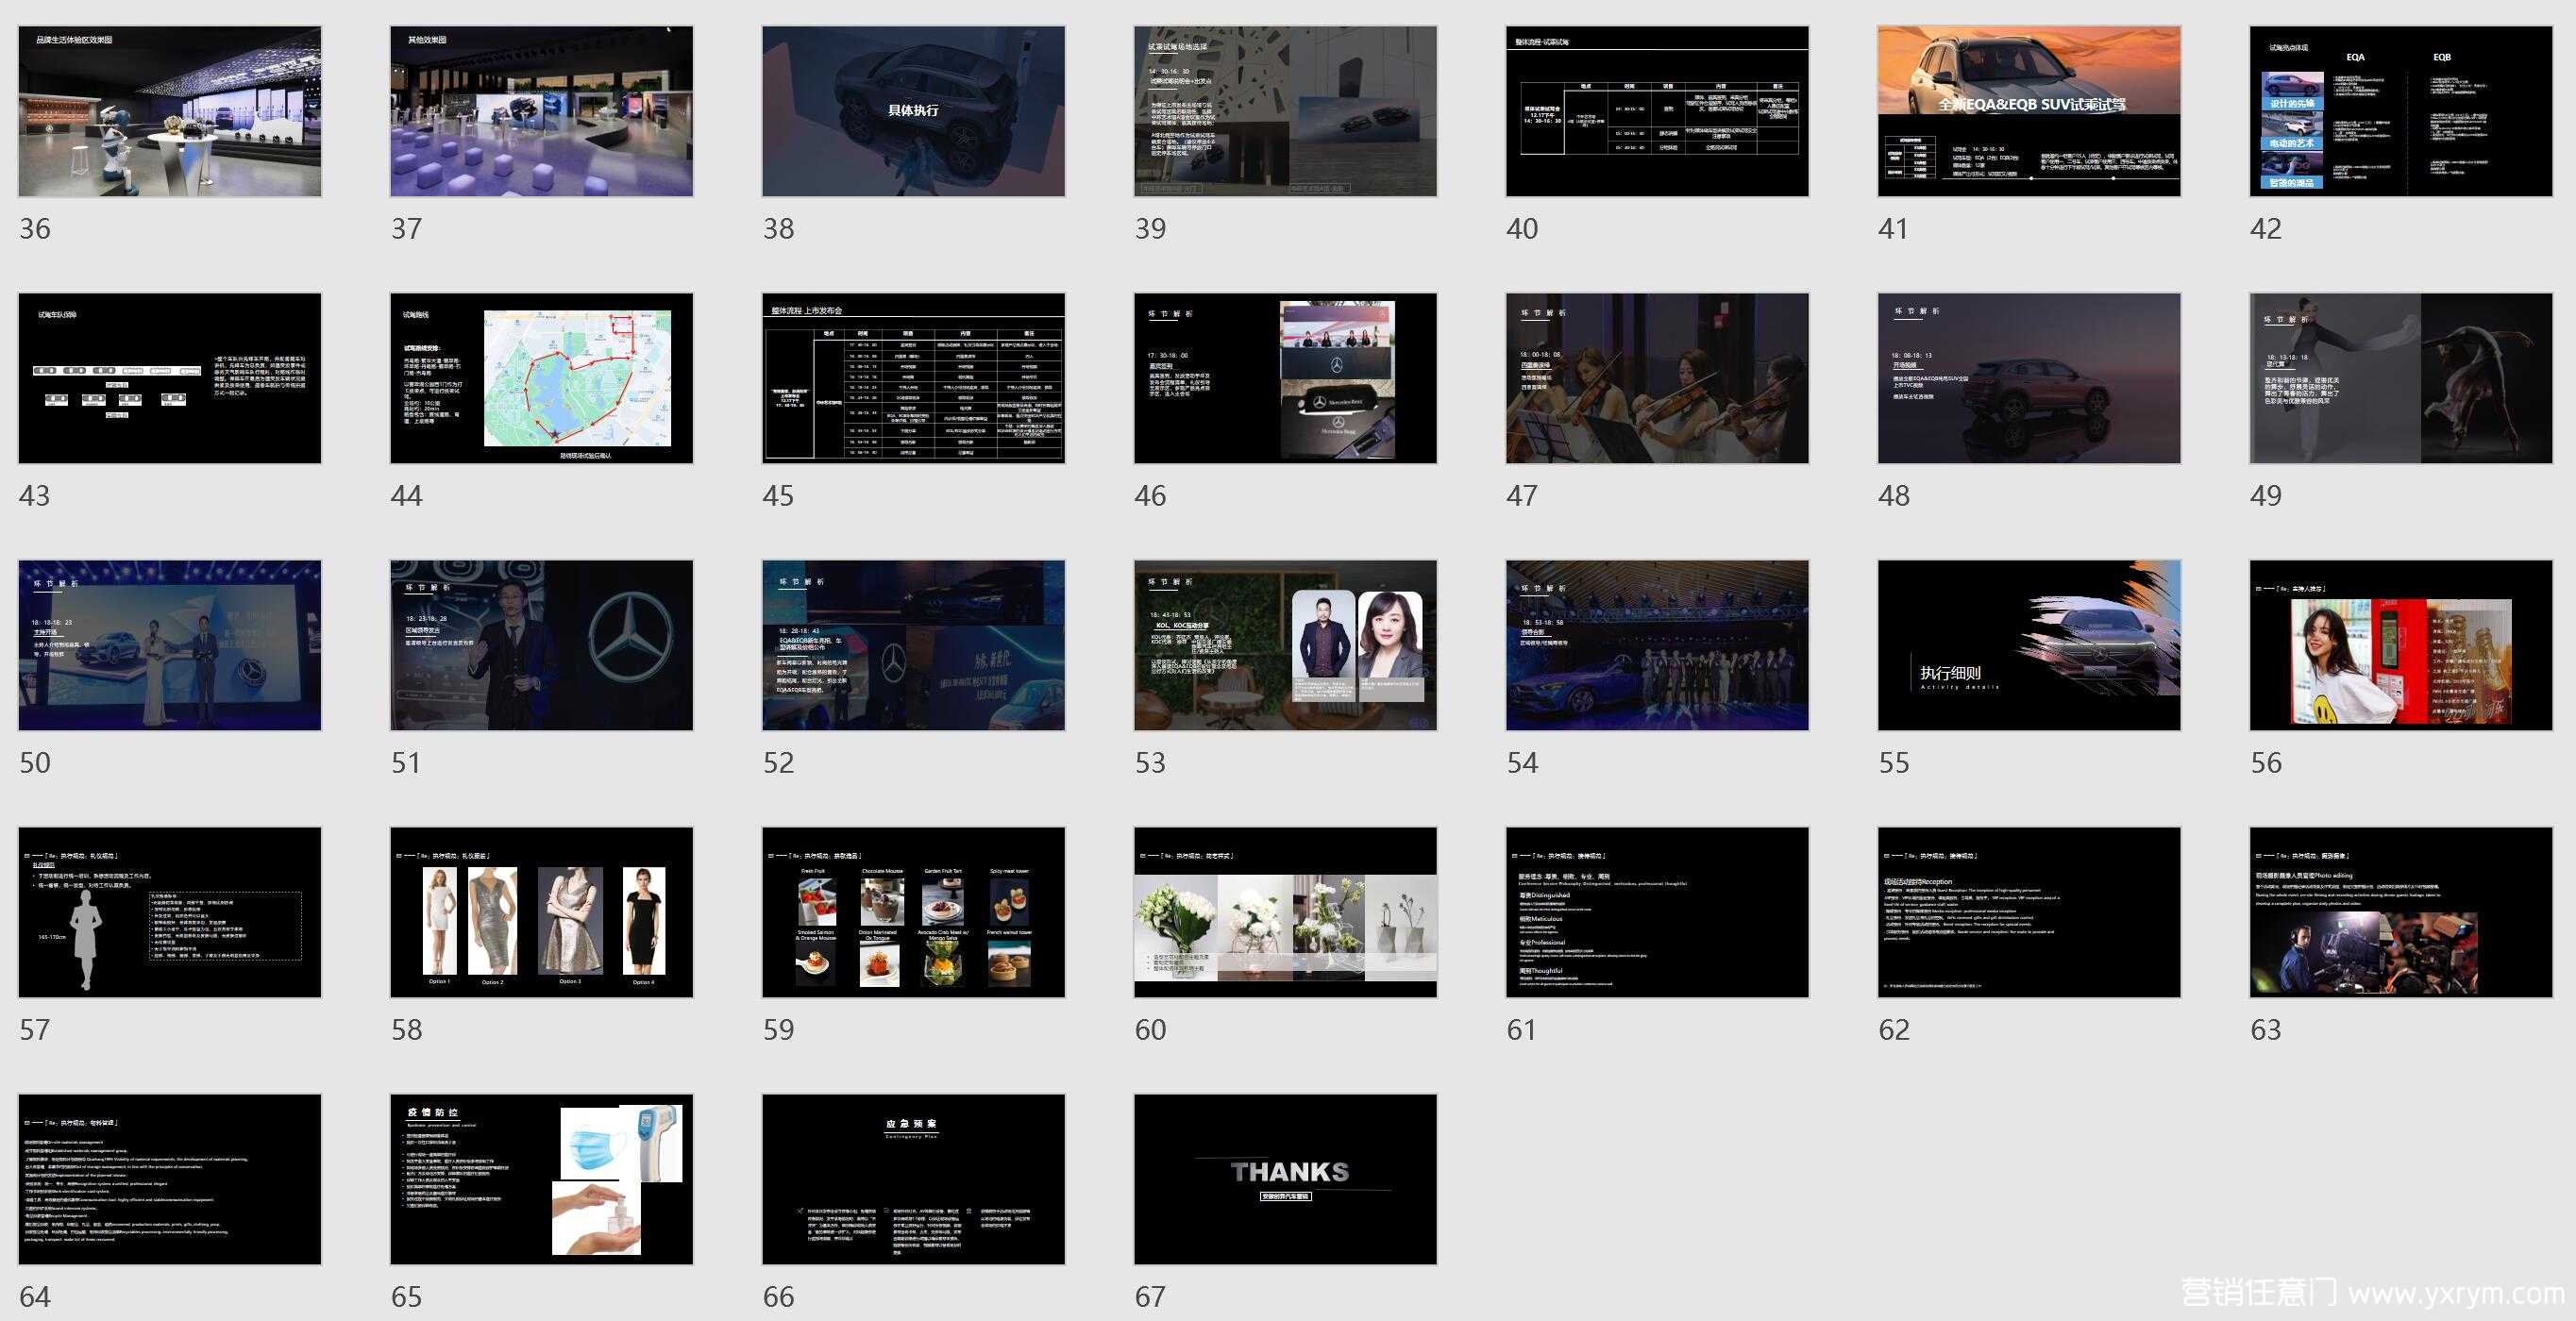Image resolution: width=2576 pixels, height=1321 pixels.
Task: Select slide 56 smiling host profile thumbnail
Action: [2402, 644]
